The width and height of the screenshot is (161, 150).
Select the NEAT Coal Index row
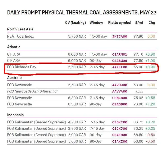tap(82, 36)
